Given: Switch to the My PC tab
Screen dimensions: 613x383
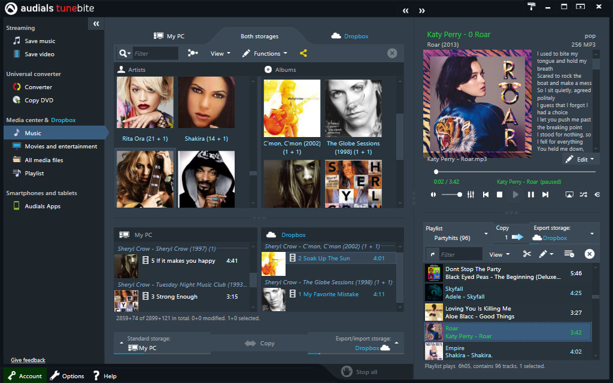Looking at the screenshot, I should 169,36.
